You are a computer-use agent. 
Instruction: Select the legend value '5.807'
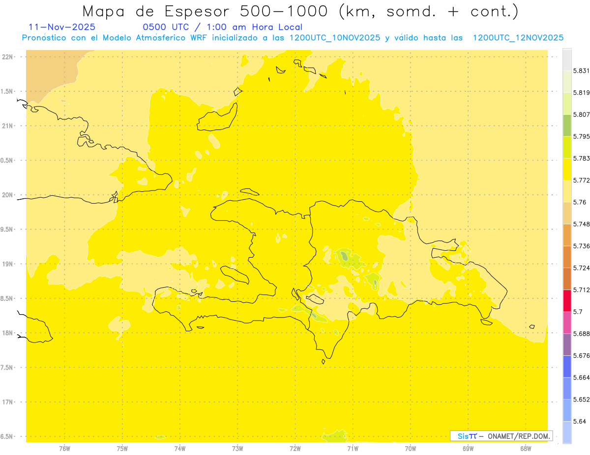(581, 114)
